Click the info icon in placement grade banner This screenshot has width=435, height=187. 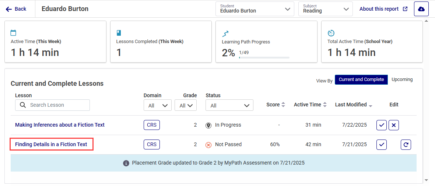click(126, 163)
